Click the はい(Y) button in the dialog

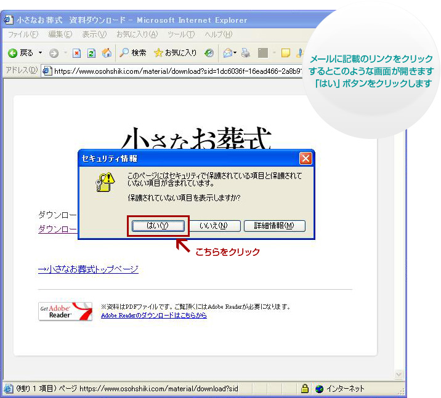tap(158, 226)
